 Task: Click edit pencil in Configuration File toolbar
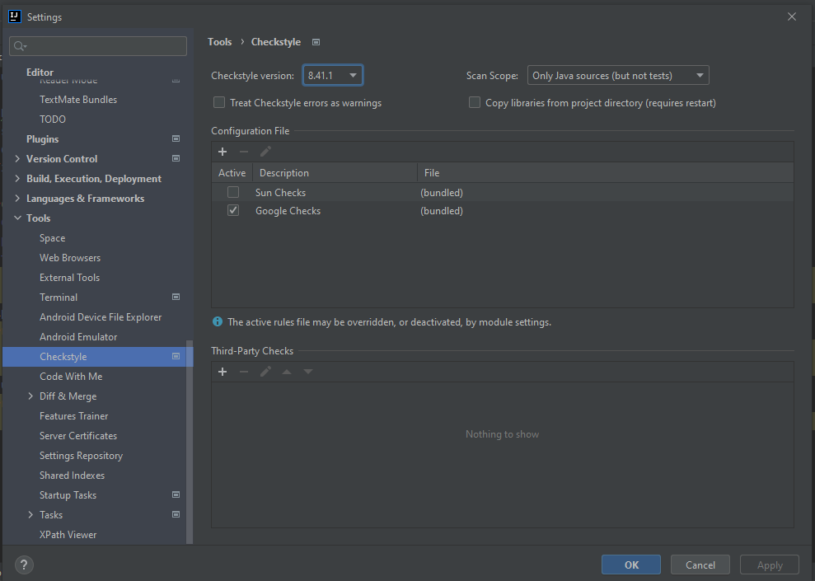point(265,152)
